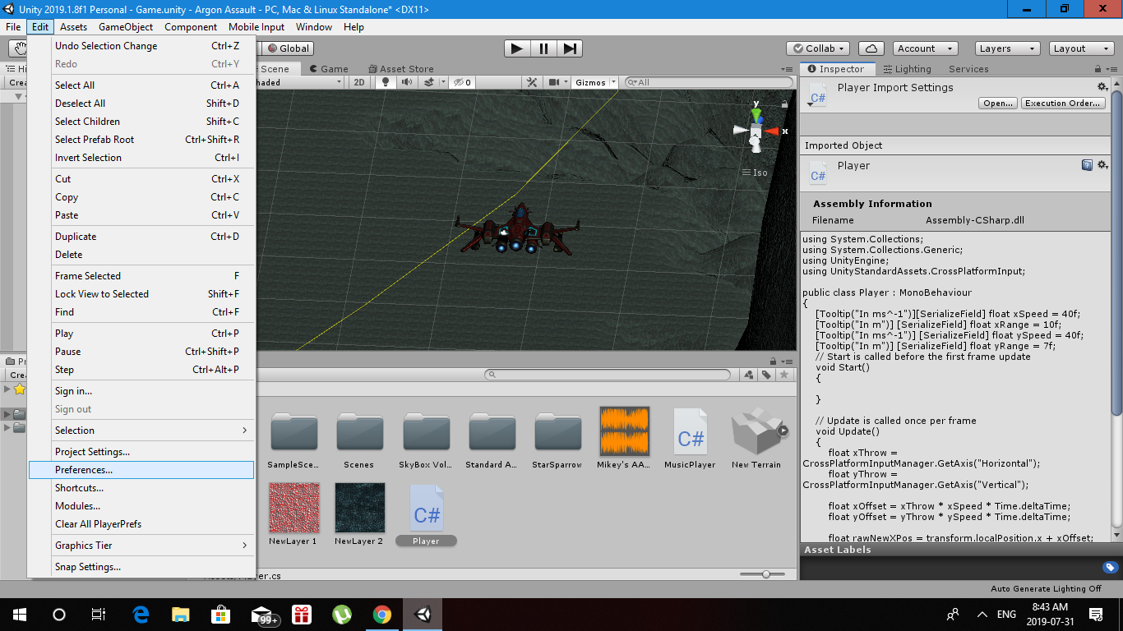Toggle 2D scene view mode
The width and height of the screenshot is (1123, 631).
coord(359,82)
